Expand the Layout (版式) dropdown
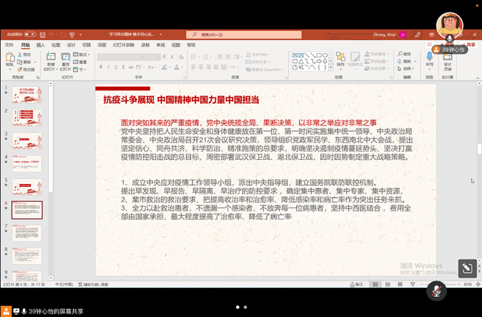482x317 pixels. [83, 54]
